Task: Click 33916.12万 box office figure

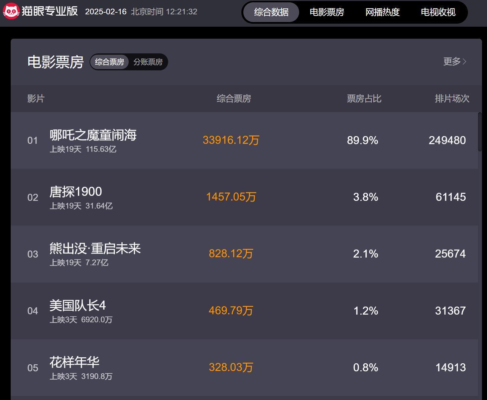Action: point(231,140)
